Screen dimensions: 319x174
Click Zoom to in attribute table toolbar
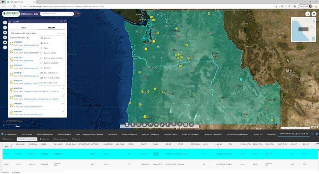[x=44, y=139]
